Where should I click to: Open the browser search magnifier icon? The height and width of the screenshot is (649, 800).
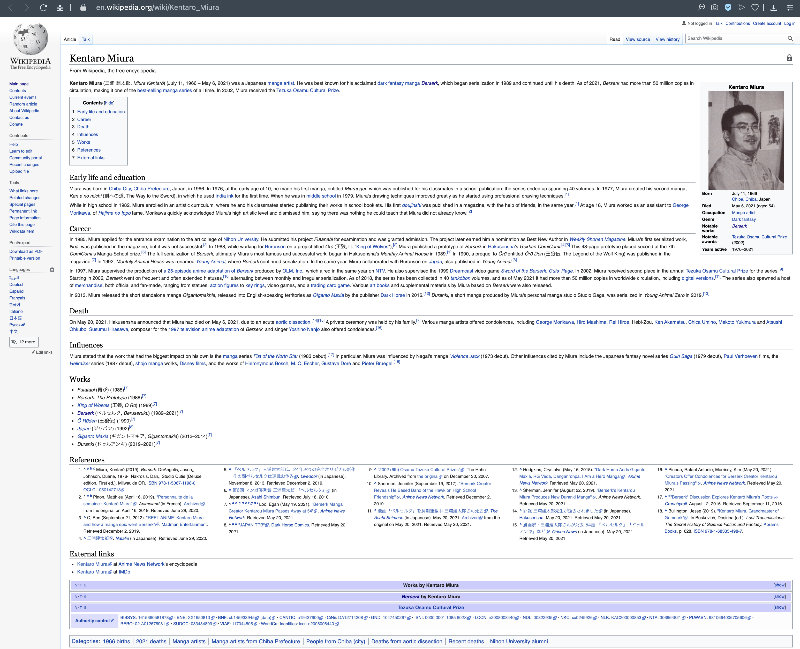[x=701, y=7]
